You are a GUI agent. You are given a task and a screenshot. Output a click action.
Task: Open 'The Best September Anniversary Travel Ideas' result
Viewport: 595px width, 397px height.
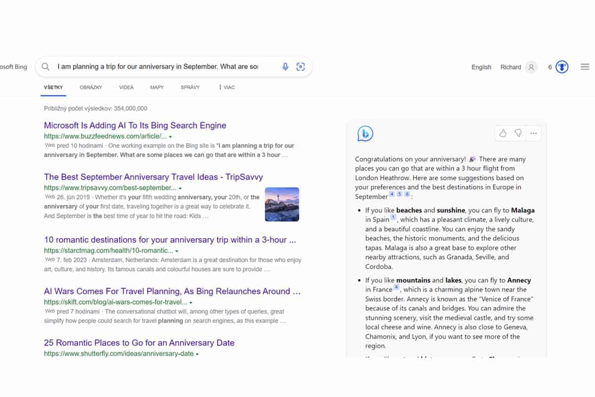153,177
